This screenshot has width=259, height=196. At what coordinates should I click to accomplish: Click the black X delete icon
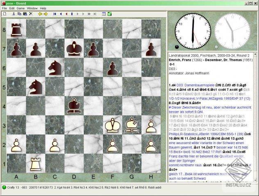coord(31,14)
